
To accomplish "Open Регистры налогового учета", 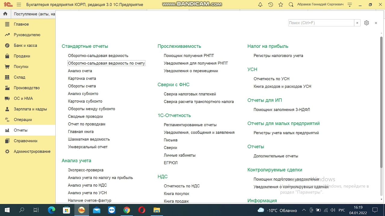I will (x=278, y=55).
